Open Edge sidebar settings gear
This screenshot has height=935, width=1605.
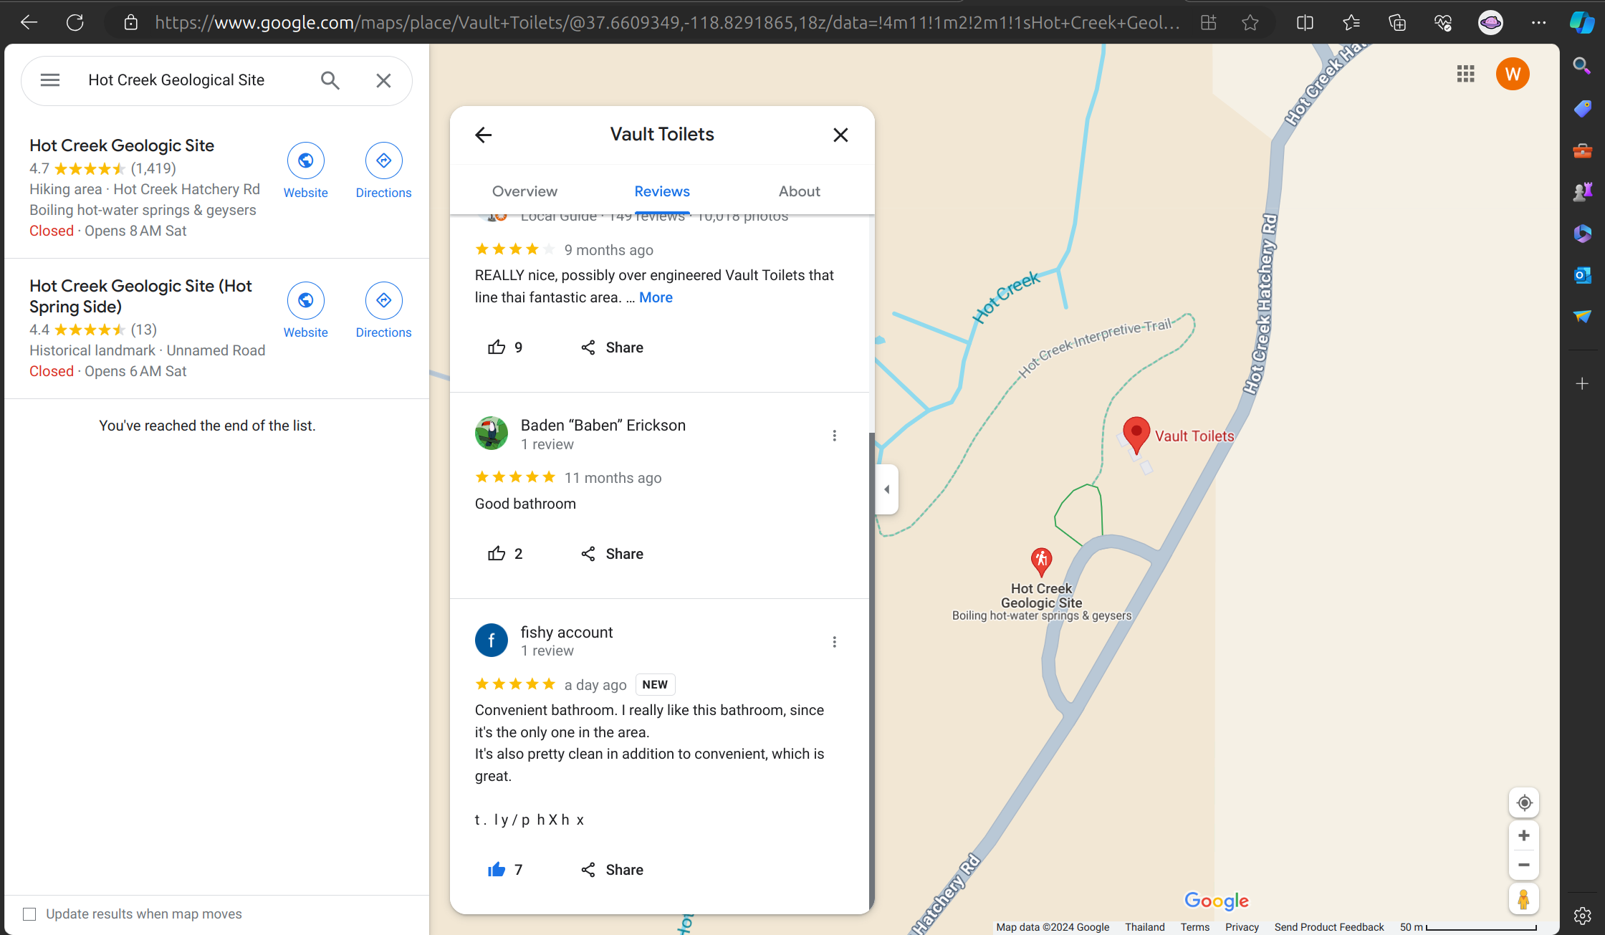point(1582,916)
